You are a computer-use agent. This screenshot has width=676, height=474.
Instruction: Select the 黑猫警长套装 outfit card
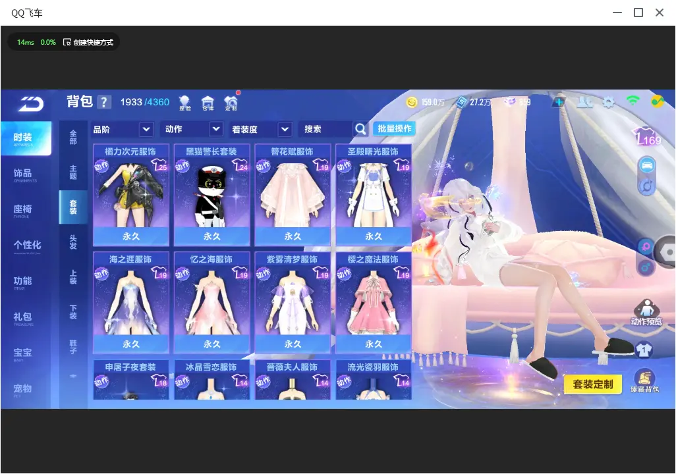[211, 196]
